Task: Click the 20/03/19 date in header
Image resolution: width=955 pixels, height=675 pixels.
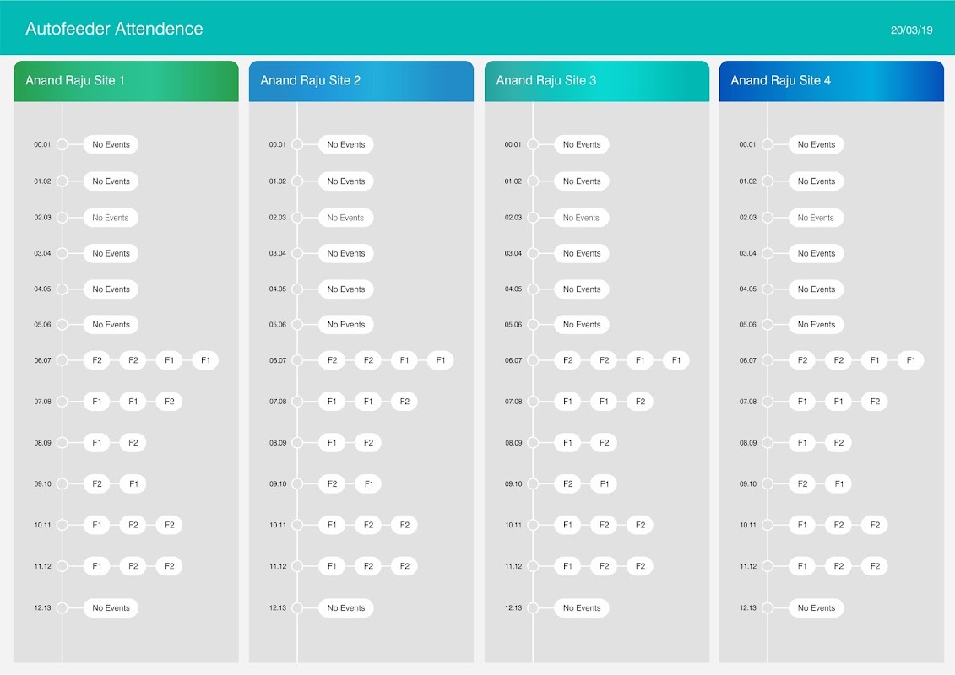Action: coord(911,30)
